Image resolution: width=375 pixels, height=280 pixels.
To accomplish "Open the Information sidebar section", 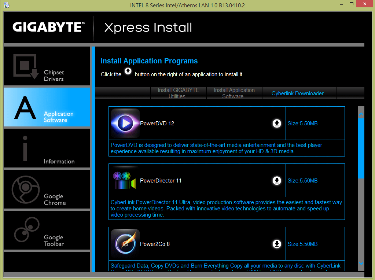I will click(47, 148).
